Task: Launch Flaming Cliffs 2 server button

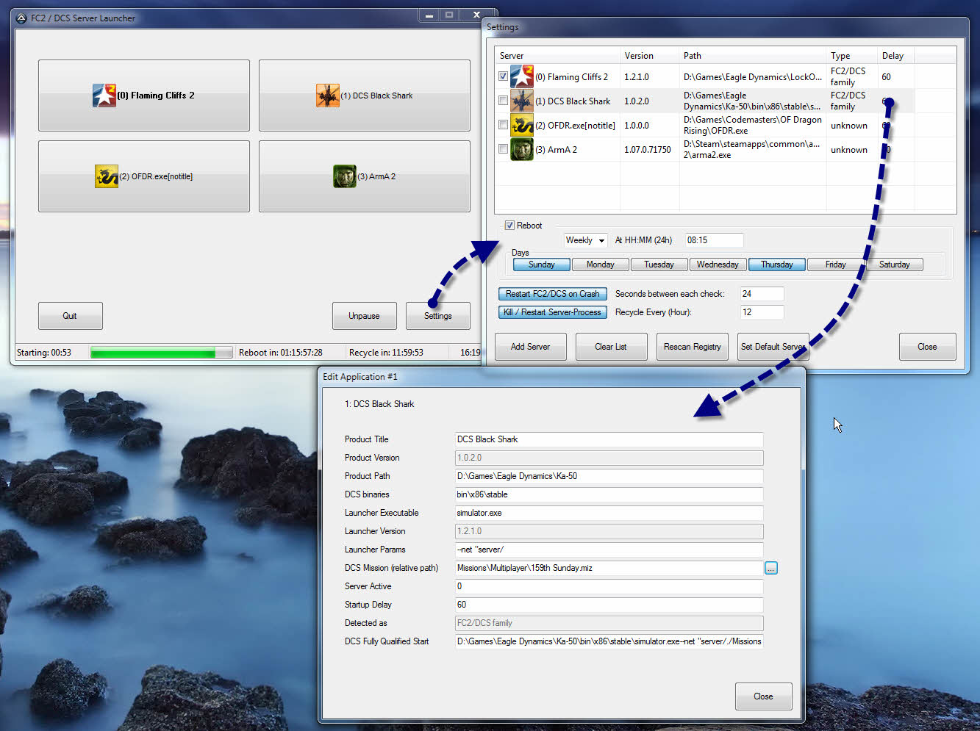Action: pos(144,96)
